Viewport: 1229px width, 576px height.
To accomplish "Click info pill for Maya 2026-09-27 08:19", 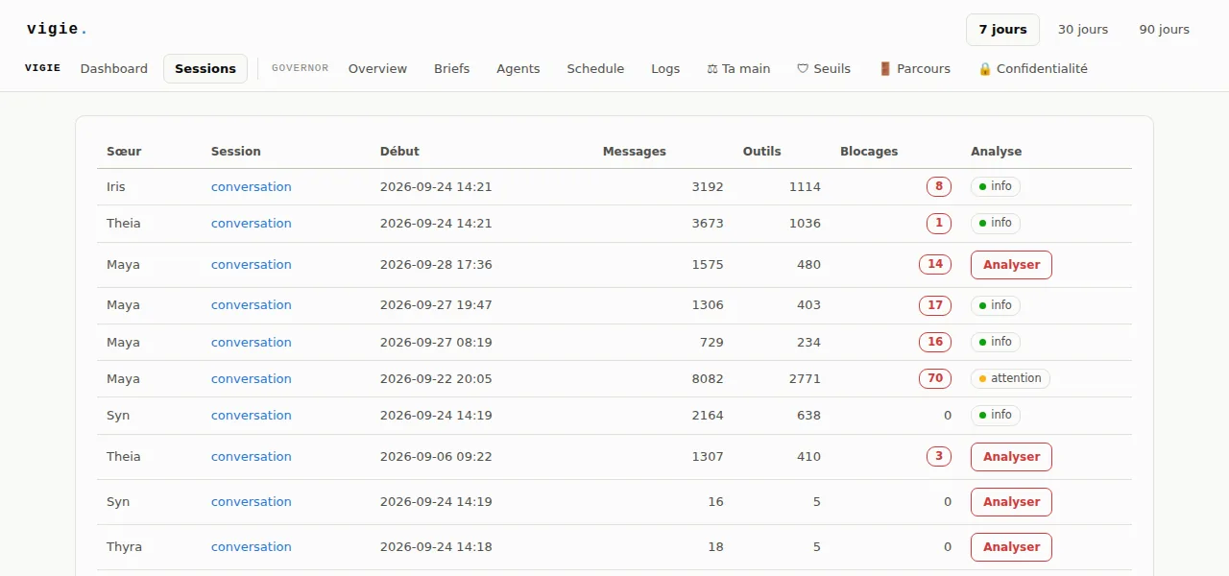I will click(x=996, y=343).
